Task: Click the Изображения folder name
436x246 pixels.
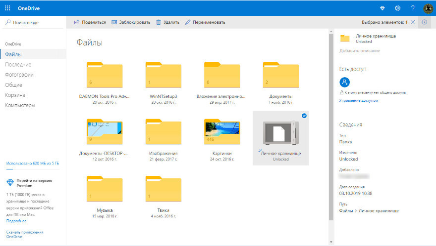Action: pos(163,153)
